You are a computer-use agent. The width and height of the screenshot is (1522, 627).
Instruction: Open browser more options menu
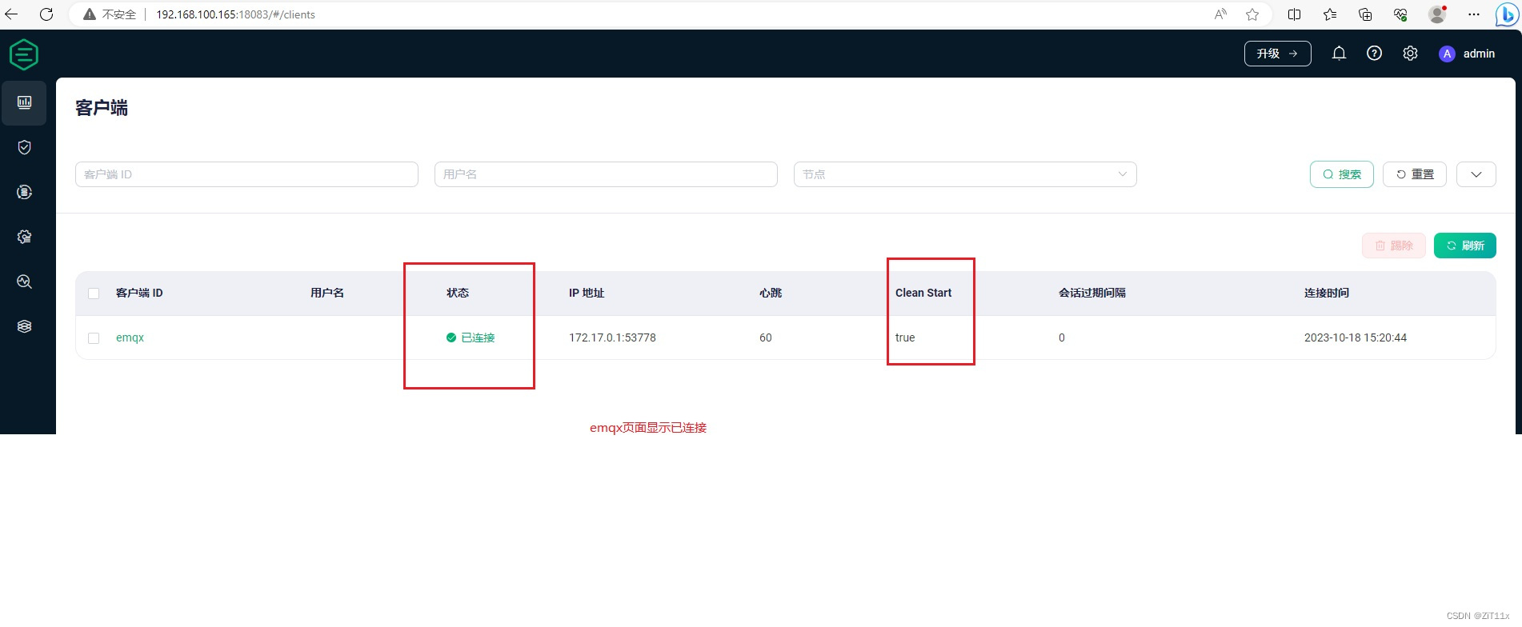click(1474, 14)
